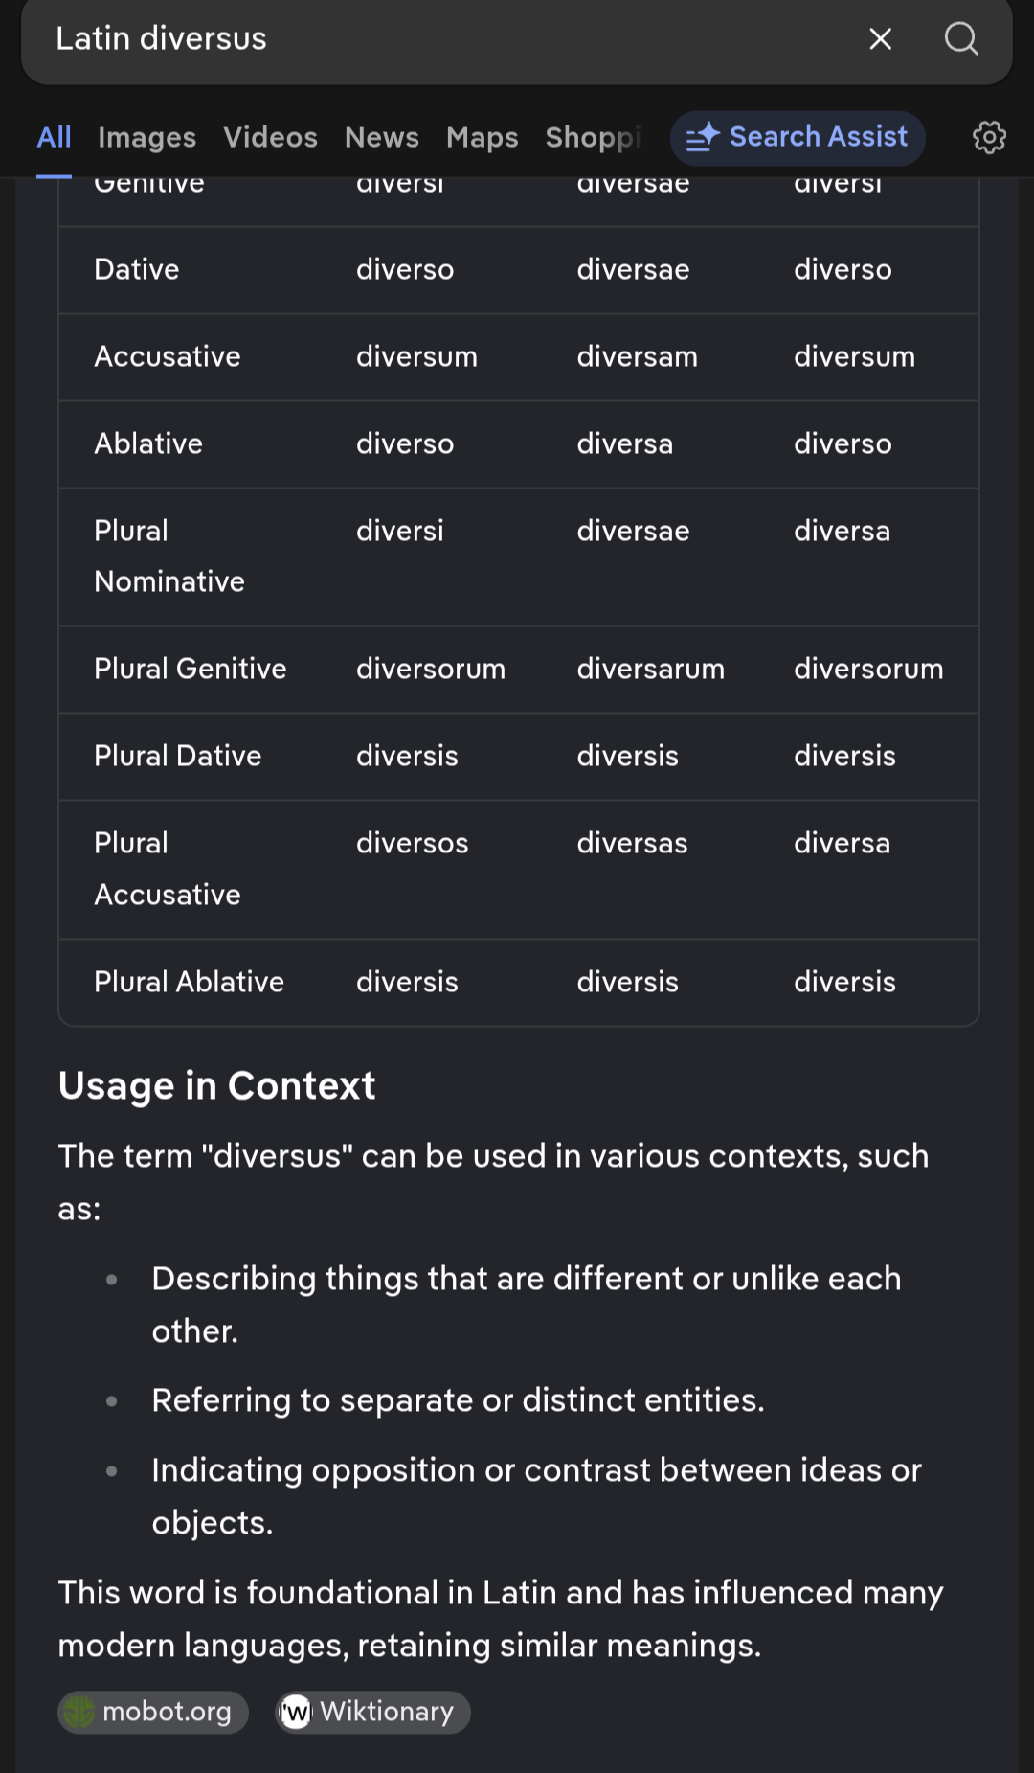The image size is (1034, 1773).
Task: Switch to the Videos tab
Action: click(x=270, y=138)
